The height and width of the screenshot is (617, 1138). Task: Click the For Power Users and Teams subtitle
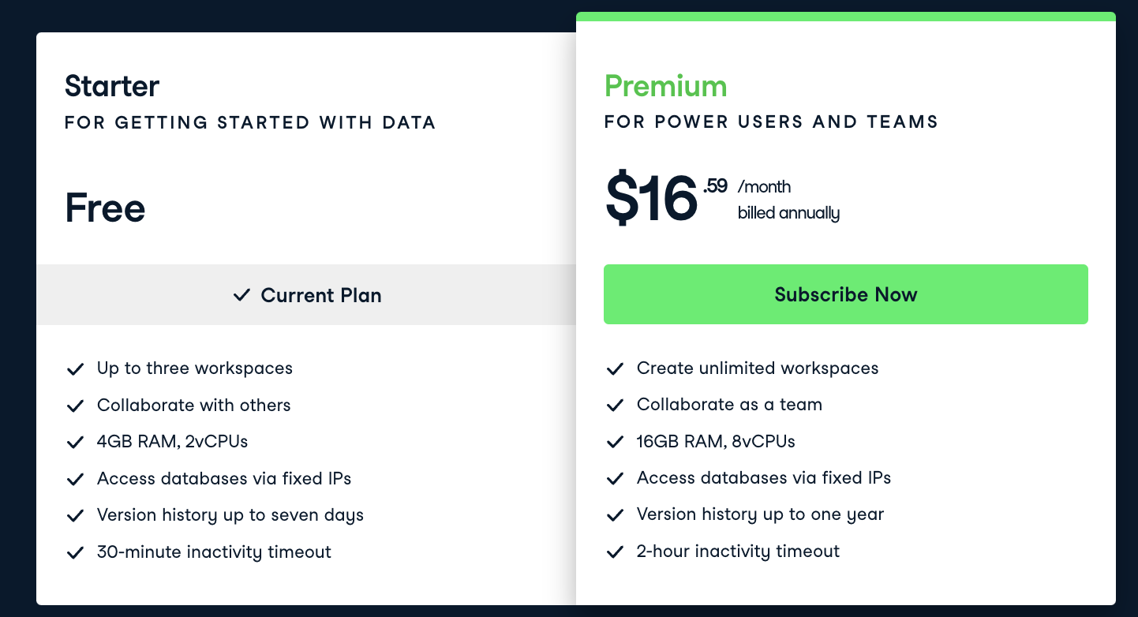pyautogui.click(x=771, y=122)
